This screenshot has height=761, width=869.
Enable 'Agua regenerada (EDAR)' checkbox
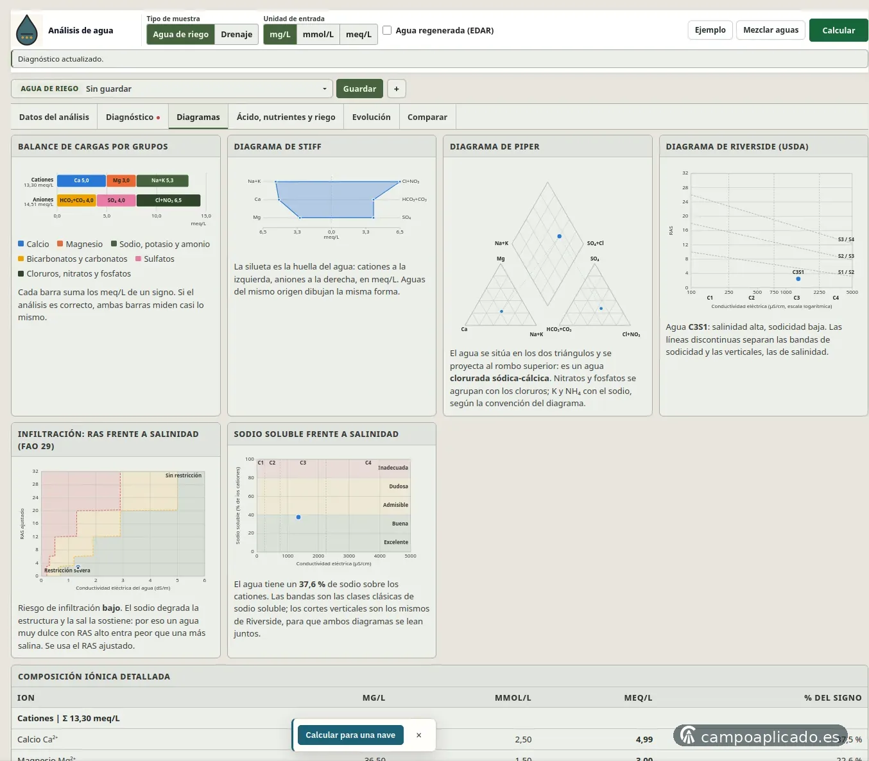[387, 30]
